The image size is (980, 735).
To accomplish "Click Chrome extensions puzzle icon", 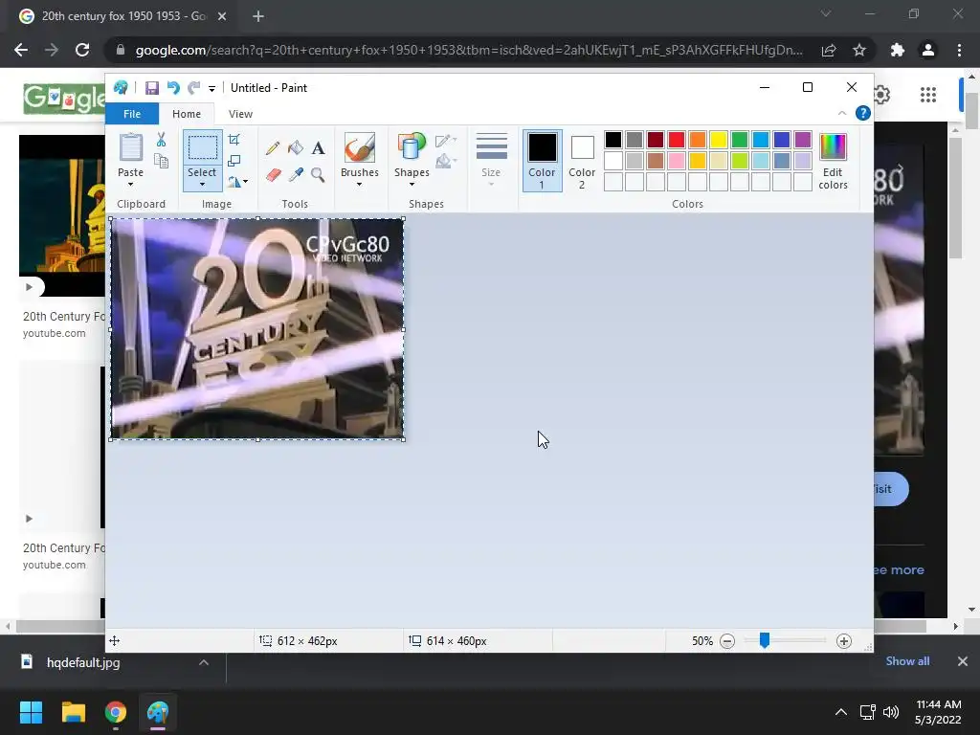I will pos(898,50).
